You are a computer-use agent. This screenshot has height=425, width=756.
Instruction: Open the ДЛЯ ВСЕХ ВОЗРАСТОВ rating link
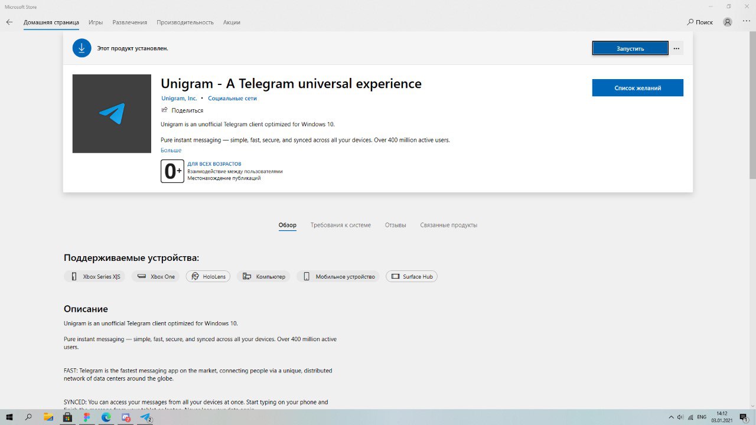[214, 164]
